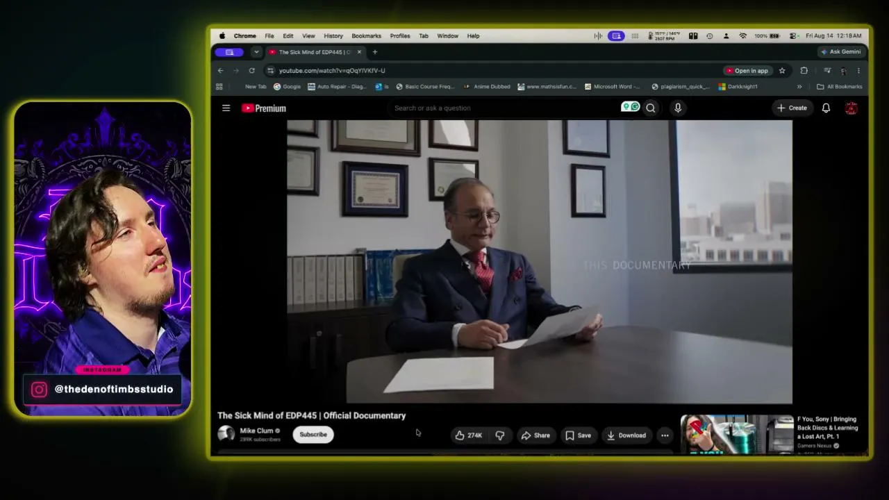Image resolution: width=889 pixels, height=500 pixels.
Task: Open YouTube notifications bell
Action: (826, 108)
